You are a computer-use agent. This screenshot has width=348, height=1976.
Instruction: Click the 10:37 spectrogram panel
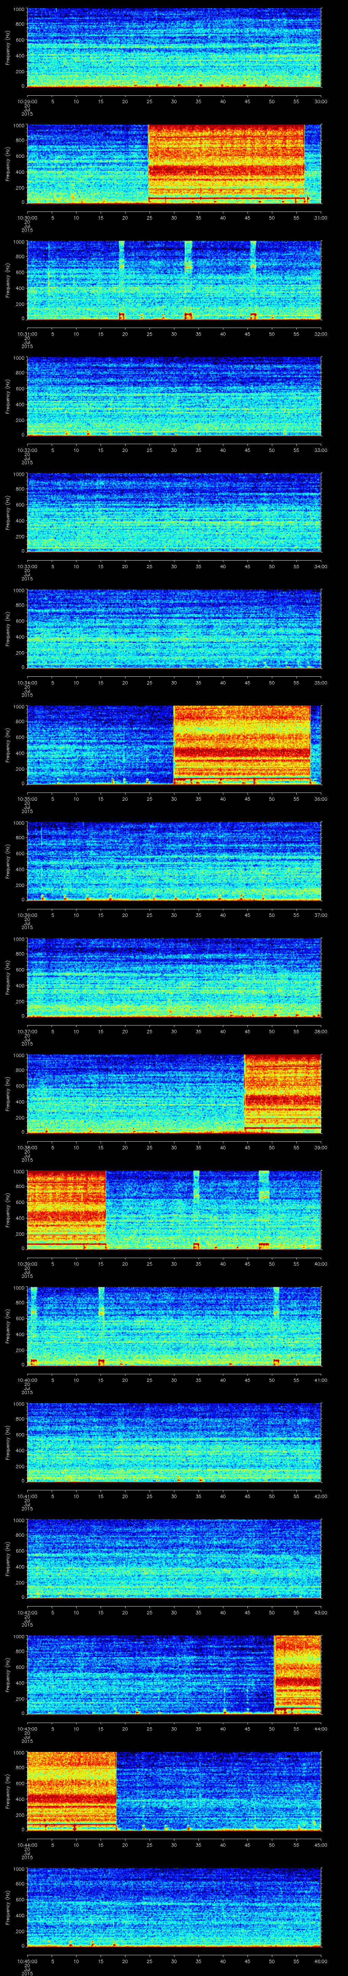click(x=174, y=977)
